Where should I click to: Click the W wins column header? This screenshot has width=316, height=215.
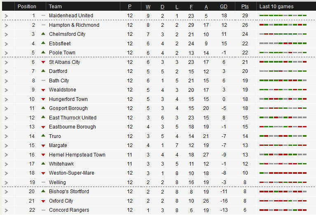click(x=148, y=7)
